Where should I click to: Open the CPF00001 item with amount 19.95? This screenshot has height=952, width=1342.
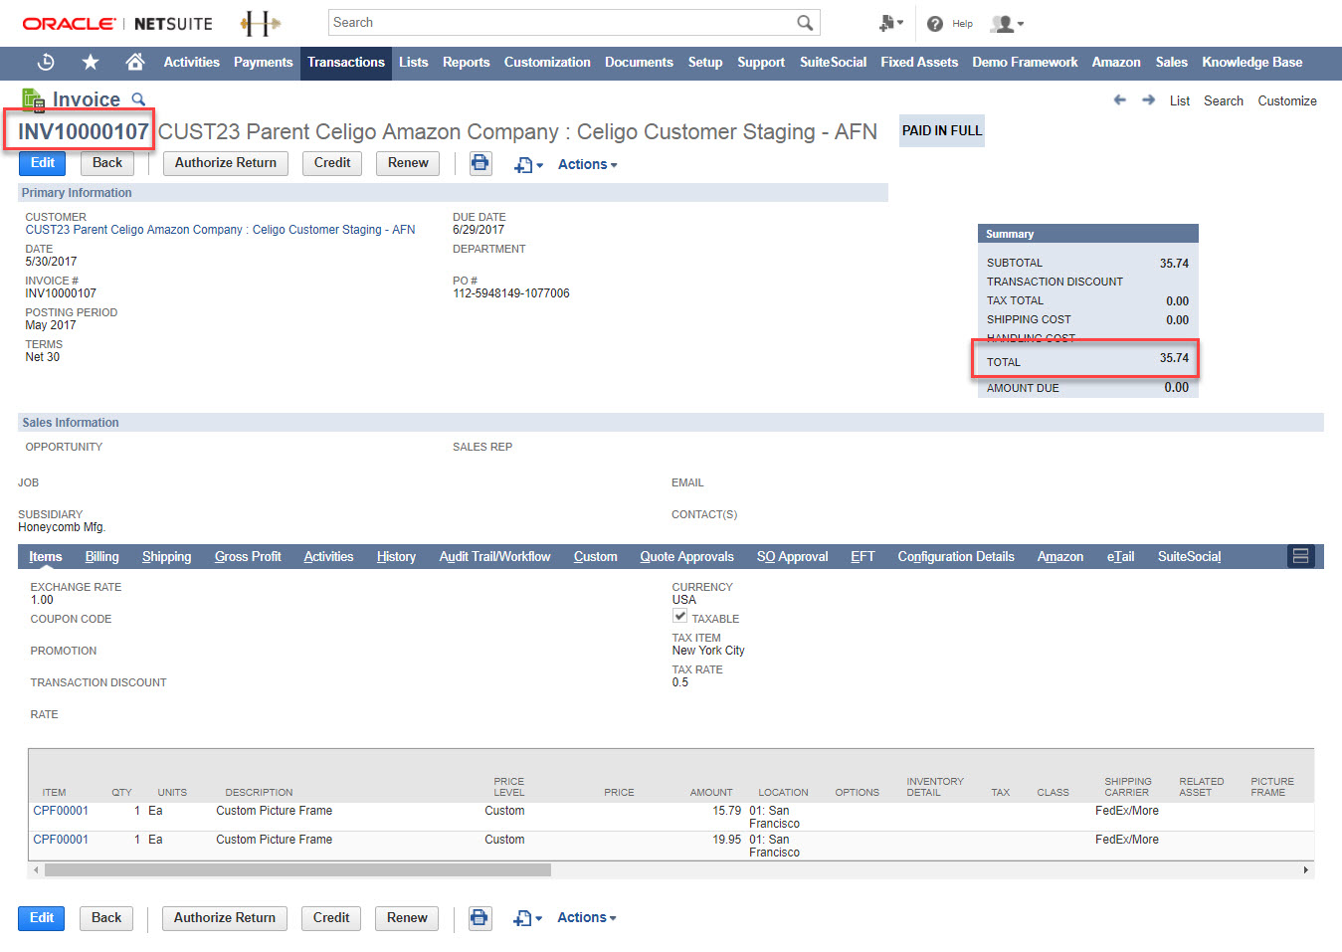click(x=61, y=840)
